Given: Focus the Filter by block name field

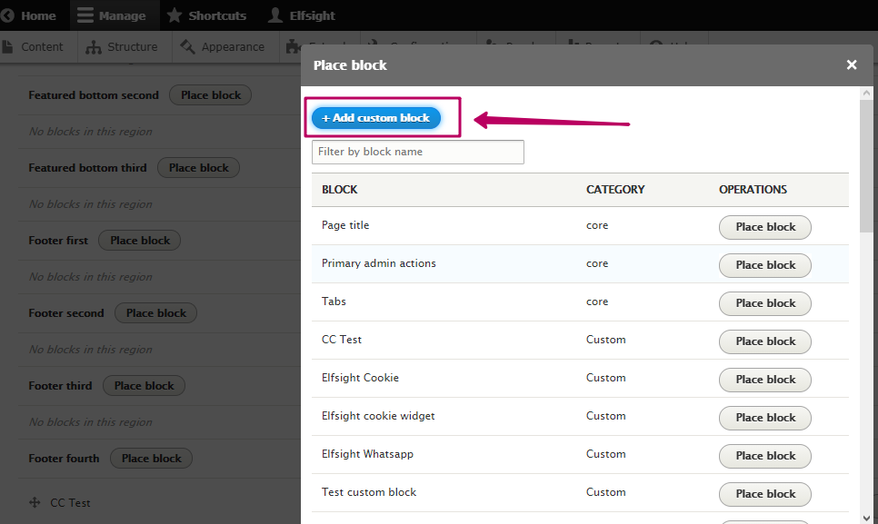Looking at the screenshot, I should pyautogui.click(x=418, y=152).
